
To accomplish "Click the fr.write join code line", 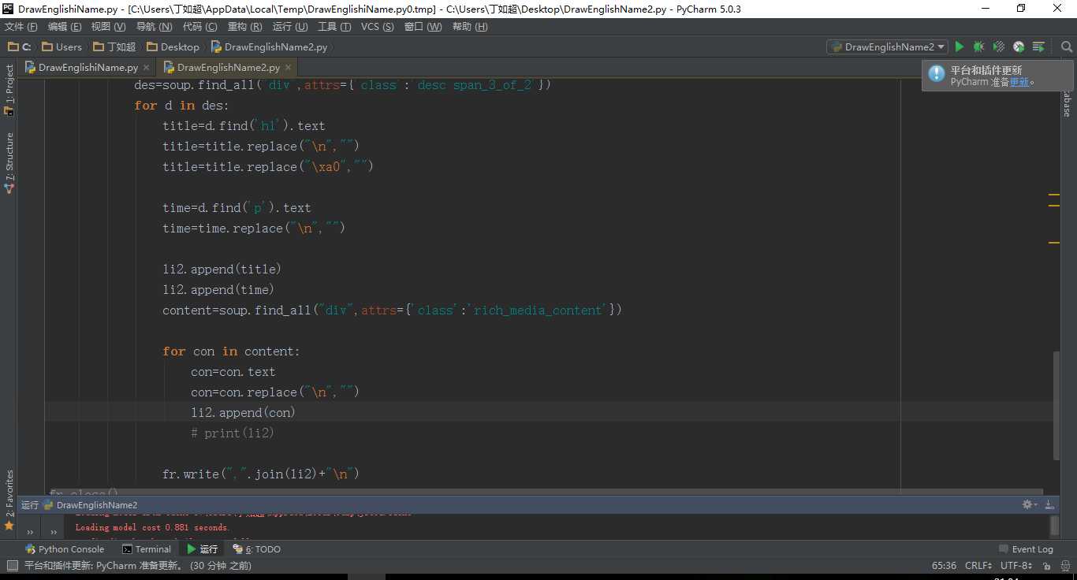I will click(x=261, y=474).
